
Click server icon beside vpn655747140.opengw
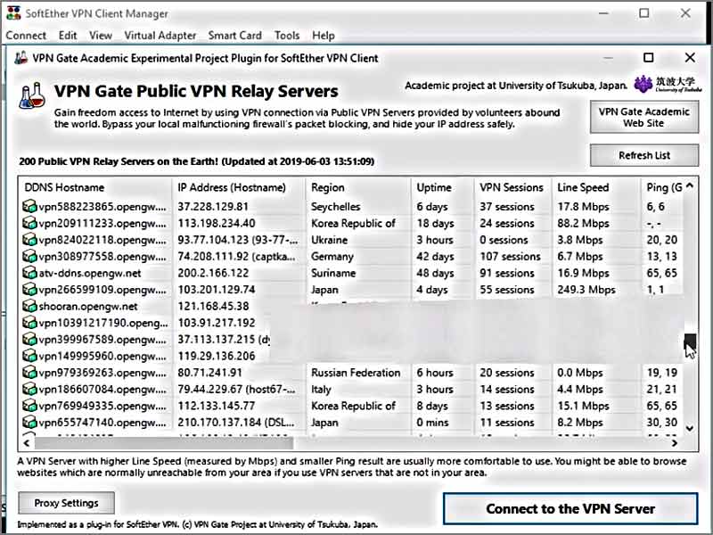[29, 423]
